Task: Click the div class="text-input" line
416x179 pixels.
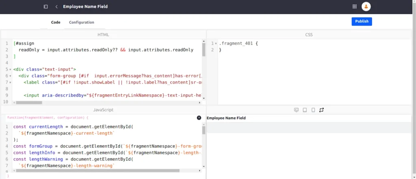Action: pyautogui.click(x=45, y=69)
